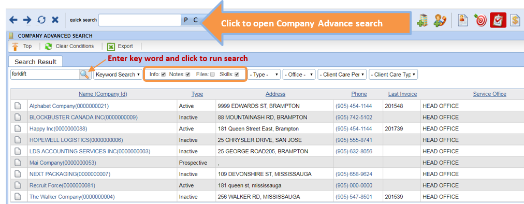Screen dimensions: 524x204
Task: Click the keyword field containing forklift
Action: click(x=45, y=74)
